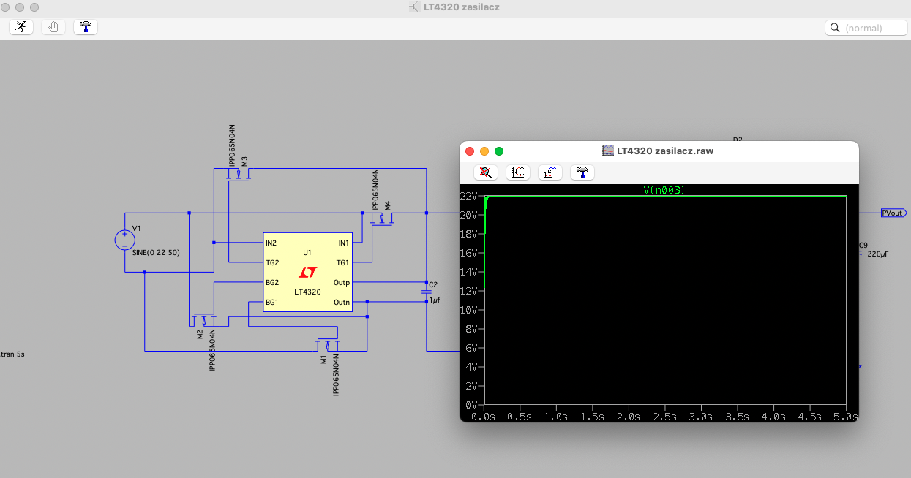Image resolution: width=911 pixels, height=478 pixels.
Task: Click the LT4320 part name on the chip
Action: (x=307, y=292)
